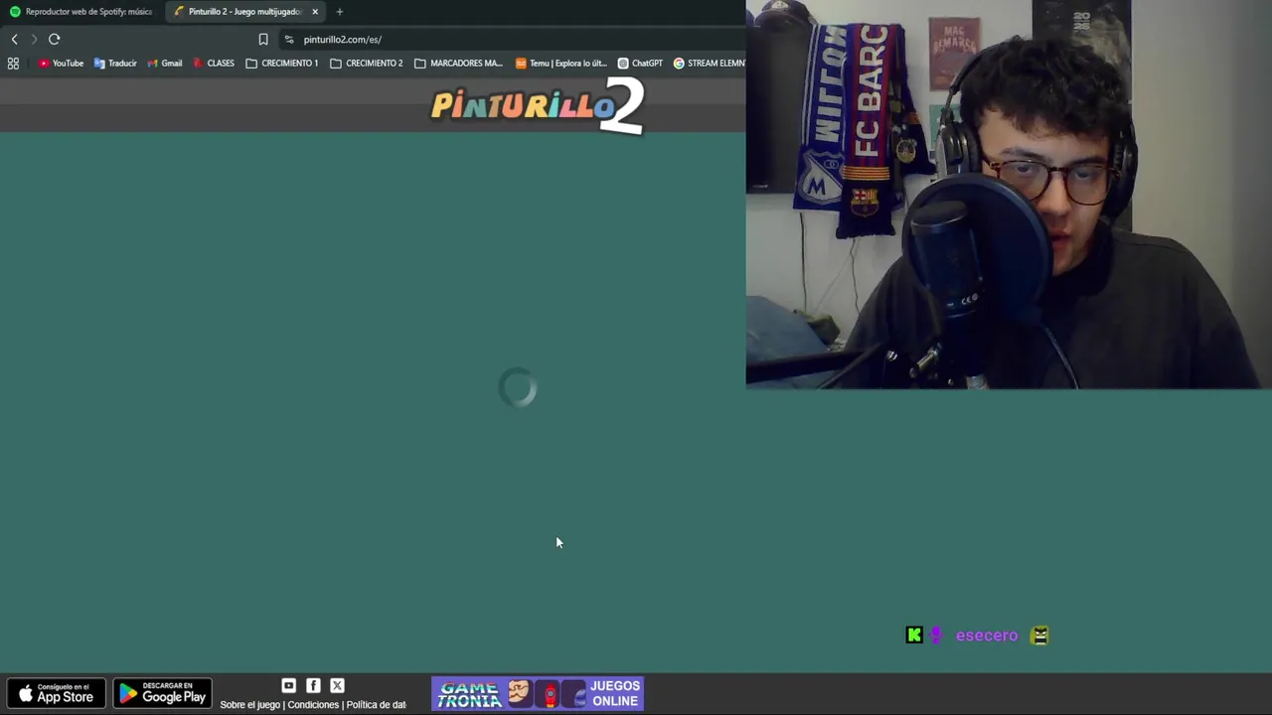1272x715 pixels.
Task: Open the Gmail bookmark
Action: pyautogui.click(x=165, y=64)
